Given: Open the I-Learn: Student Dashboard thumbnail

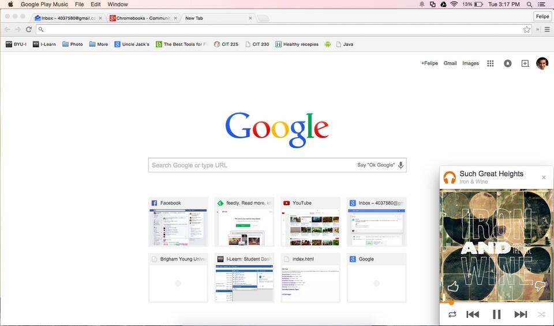Looking at the screenshot, I should point(244,278).
